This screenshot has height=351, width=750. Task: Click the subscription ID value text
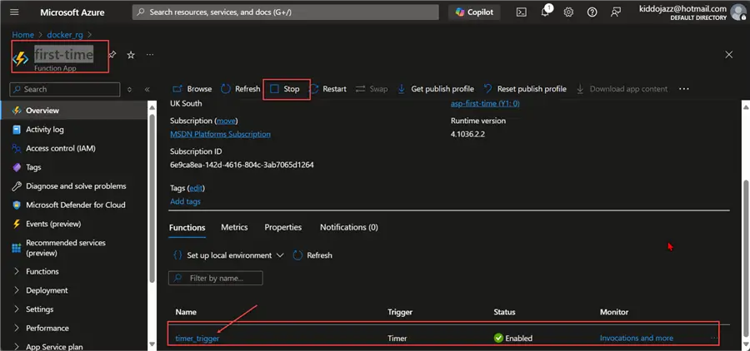click(x=242, y=165)
